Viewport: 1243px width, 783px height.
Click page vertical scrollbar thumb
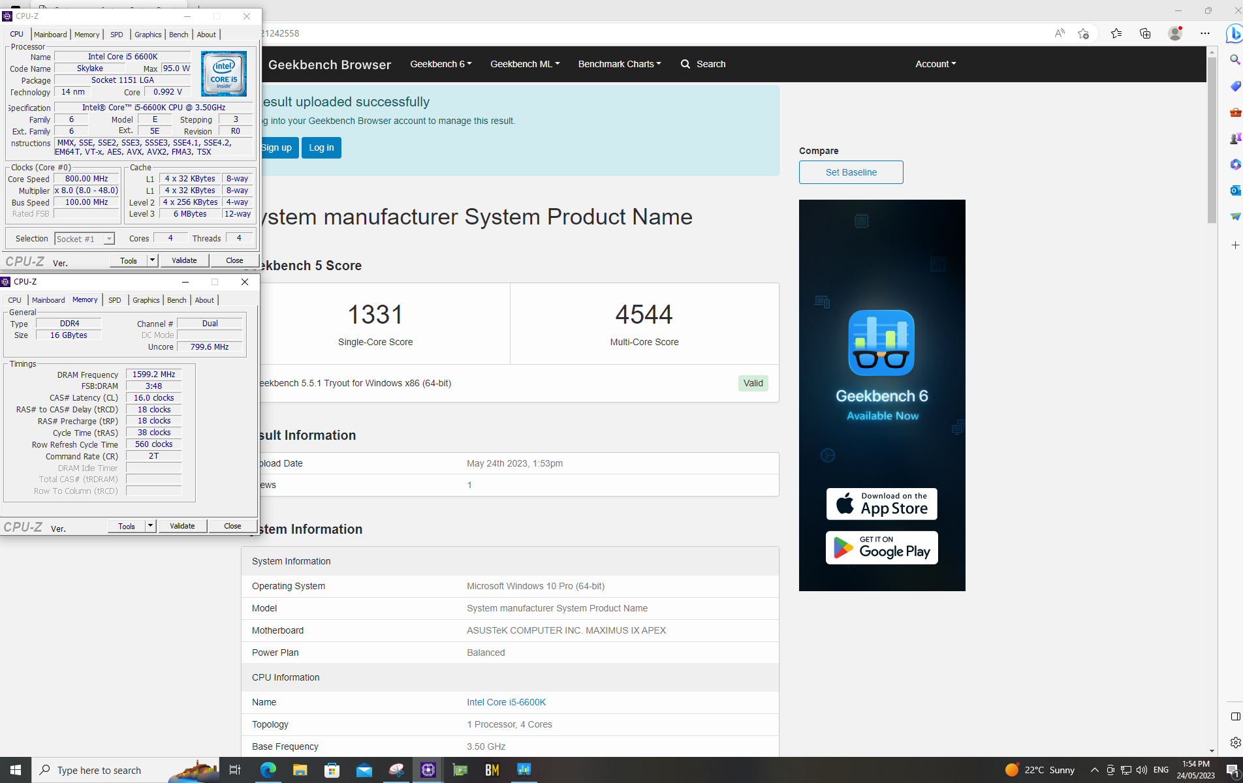1212,140
